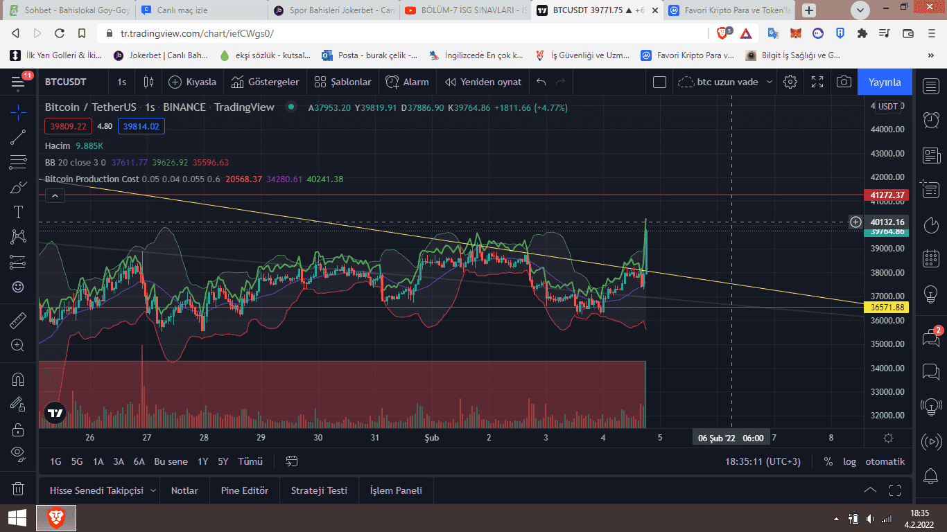Viewport: 947px width, 532px height.
Task: Open the Hisse Senedi Takipçisi dropdown
Action: pyautogui.click(x=103, y=490)
